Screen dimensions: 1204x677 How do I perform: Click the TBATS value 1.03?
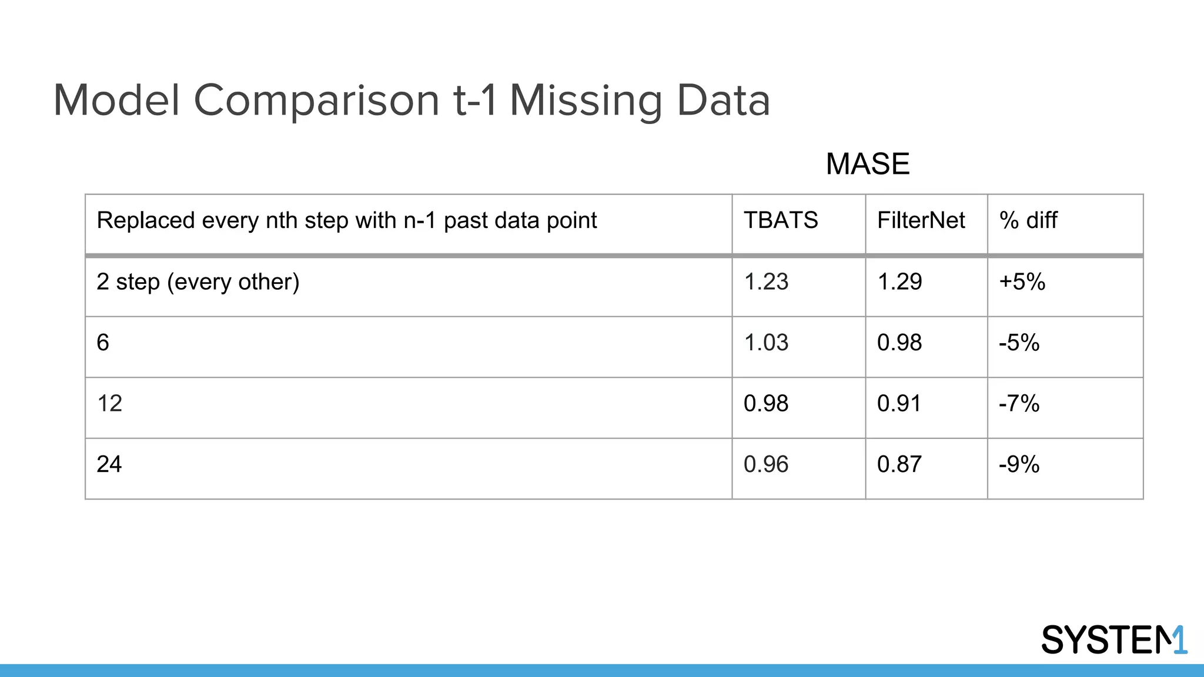pyautogui.click(x=766, y=343)
